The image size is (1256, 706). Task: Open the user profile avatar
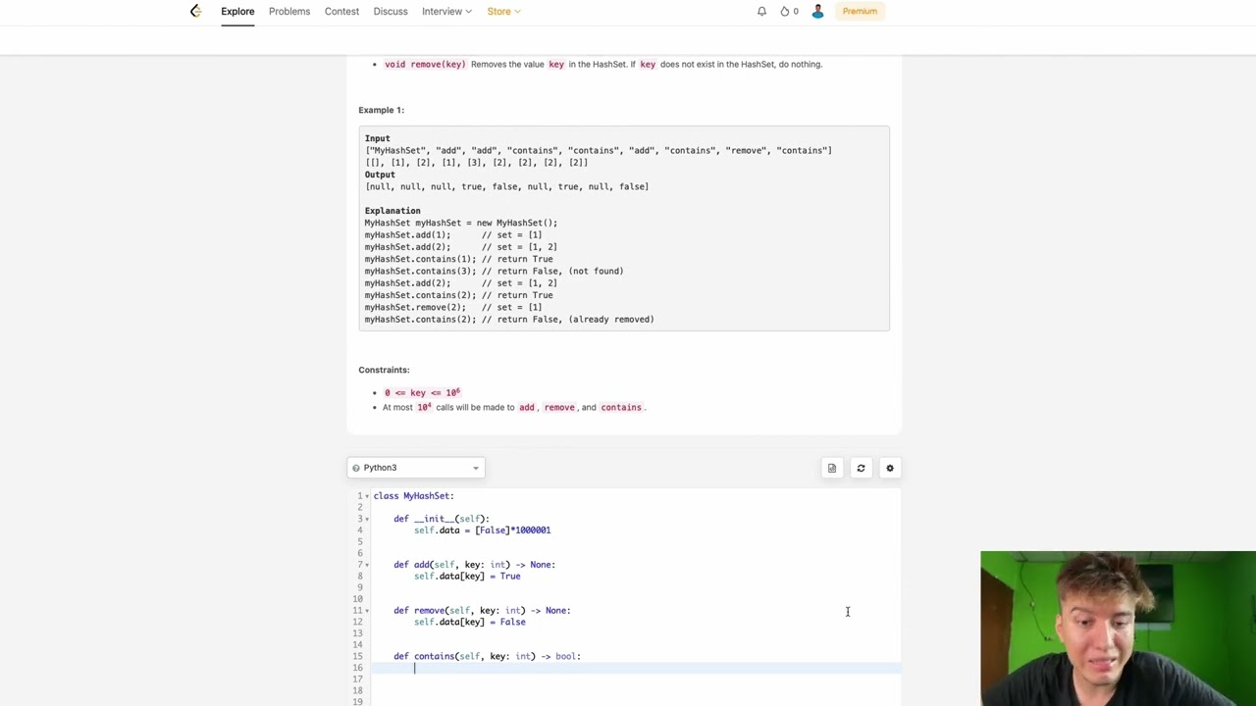817,11
